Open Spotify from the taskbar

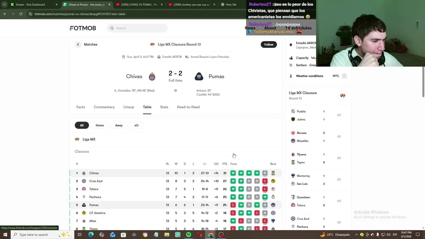(x=189, y=235)
